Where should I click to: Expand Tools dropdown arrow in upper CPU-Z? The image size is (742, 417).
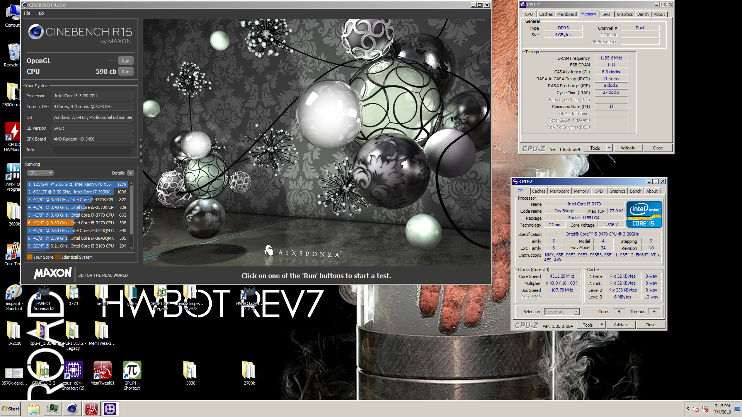(x=609, y=148)
